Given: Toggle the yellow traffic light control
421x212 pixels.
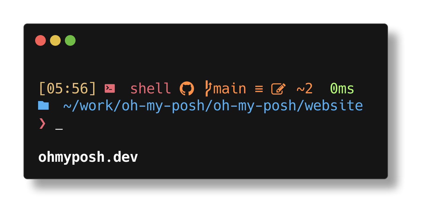Looking at the screenshot, I should [x=55, y=40].
